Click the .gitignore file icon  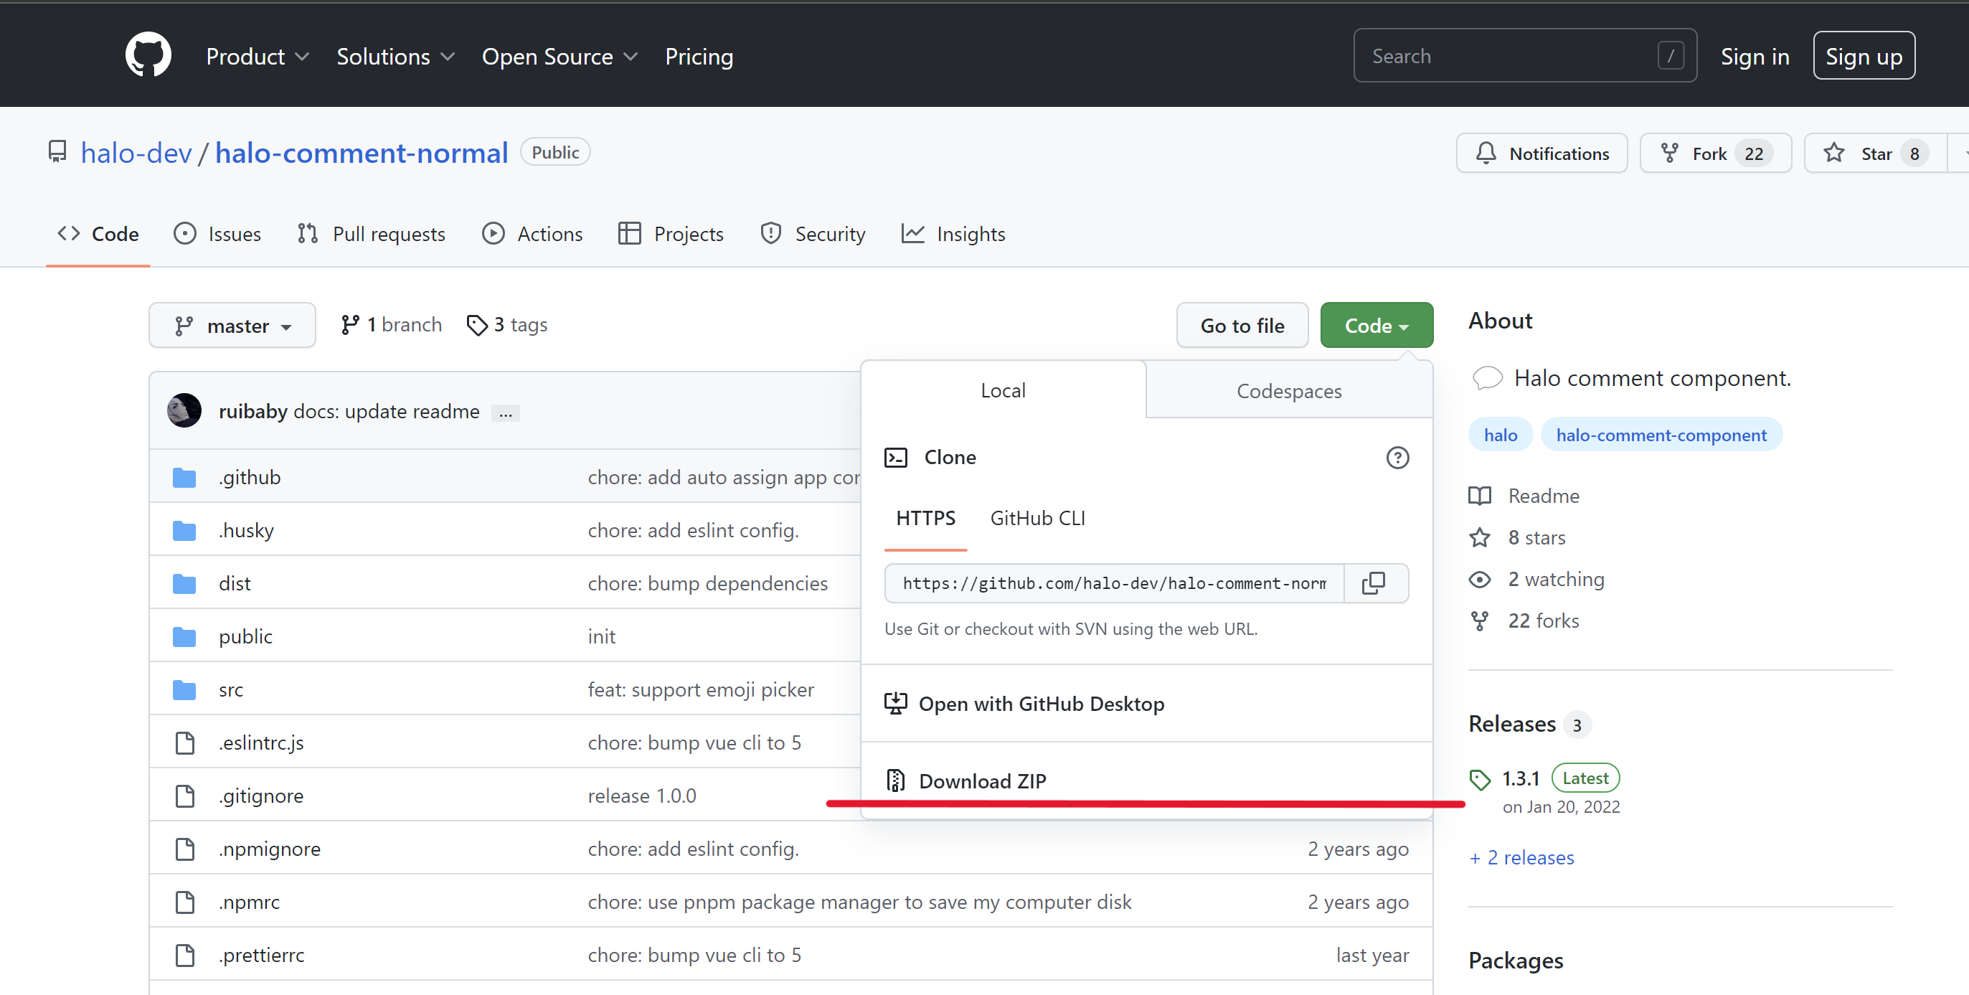[184, 796]
